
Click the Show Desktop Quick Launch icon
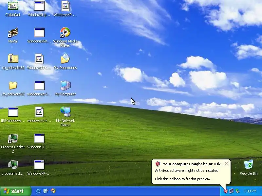pos(46,191)
